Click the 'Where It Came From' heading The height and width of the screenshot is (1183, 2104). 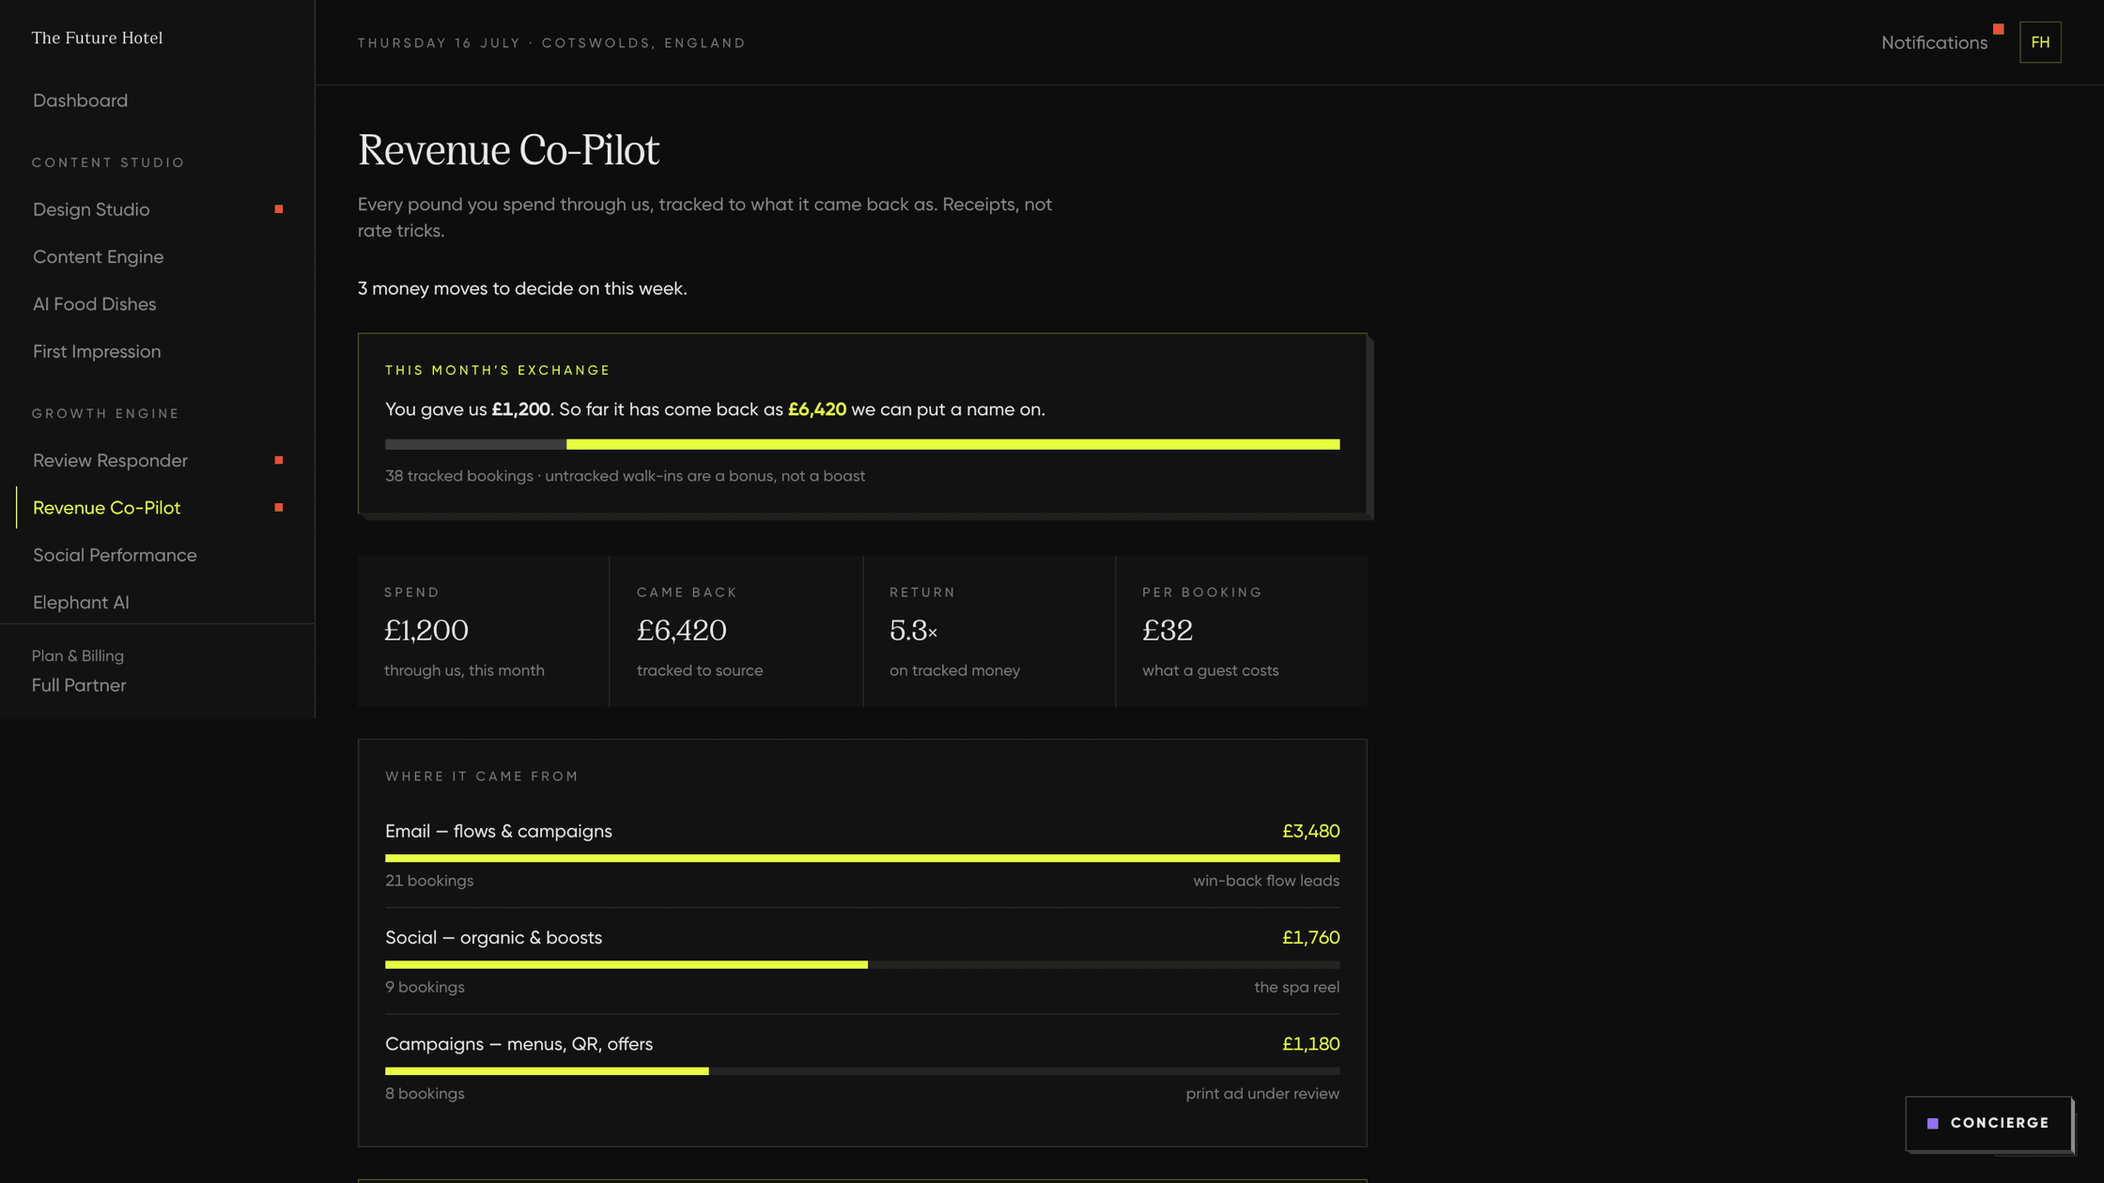pyautogui.click(x=482, y=776)
